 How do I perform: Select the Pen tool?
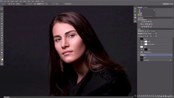coord(2,43)
